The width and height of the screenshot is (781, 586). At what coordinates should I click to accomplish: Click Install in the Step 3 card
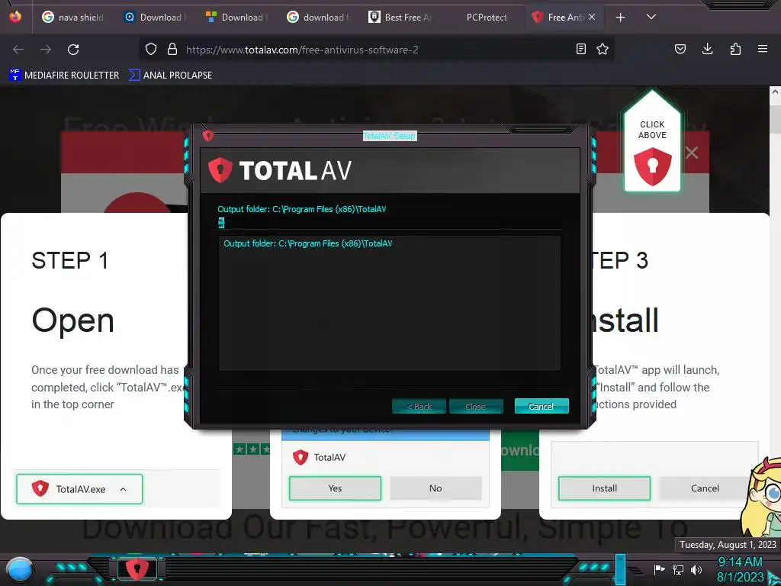[x=605, y=488]
